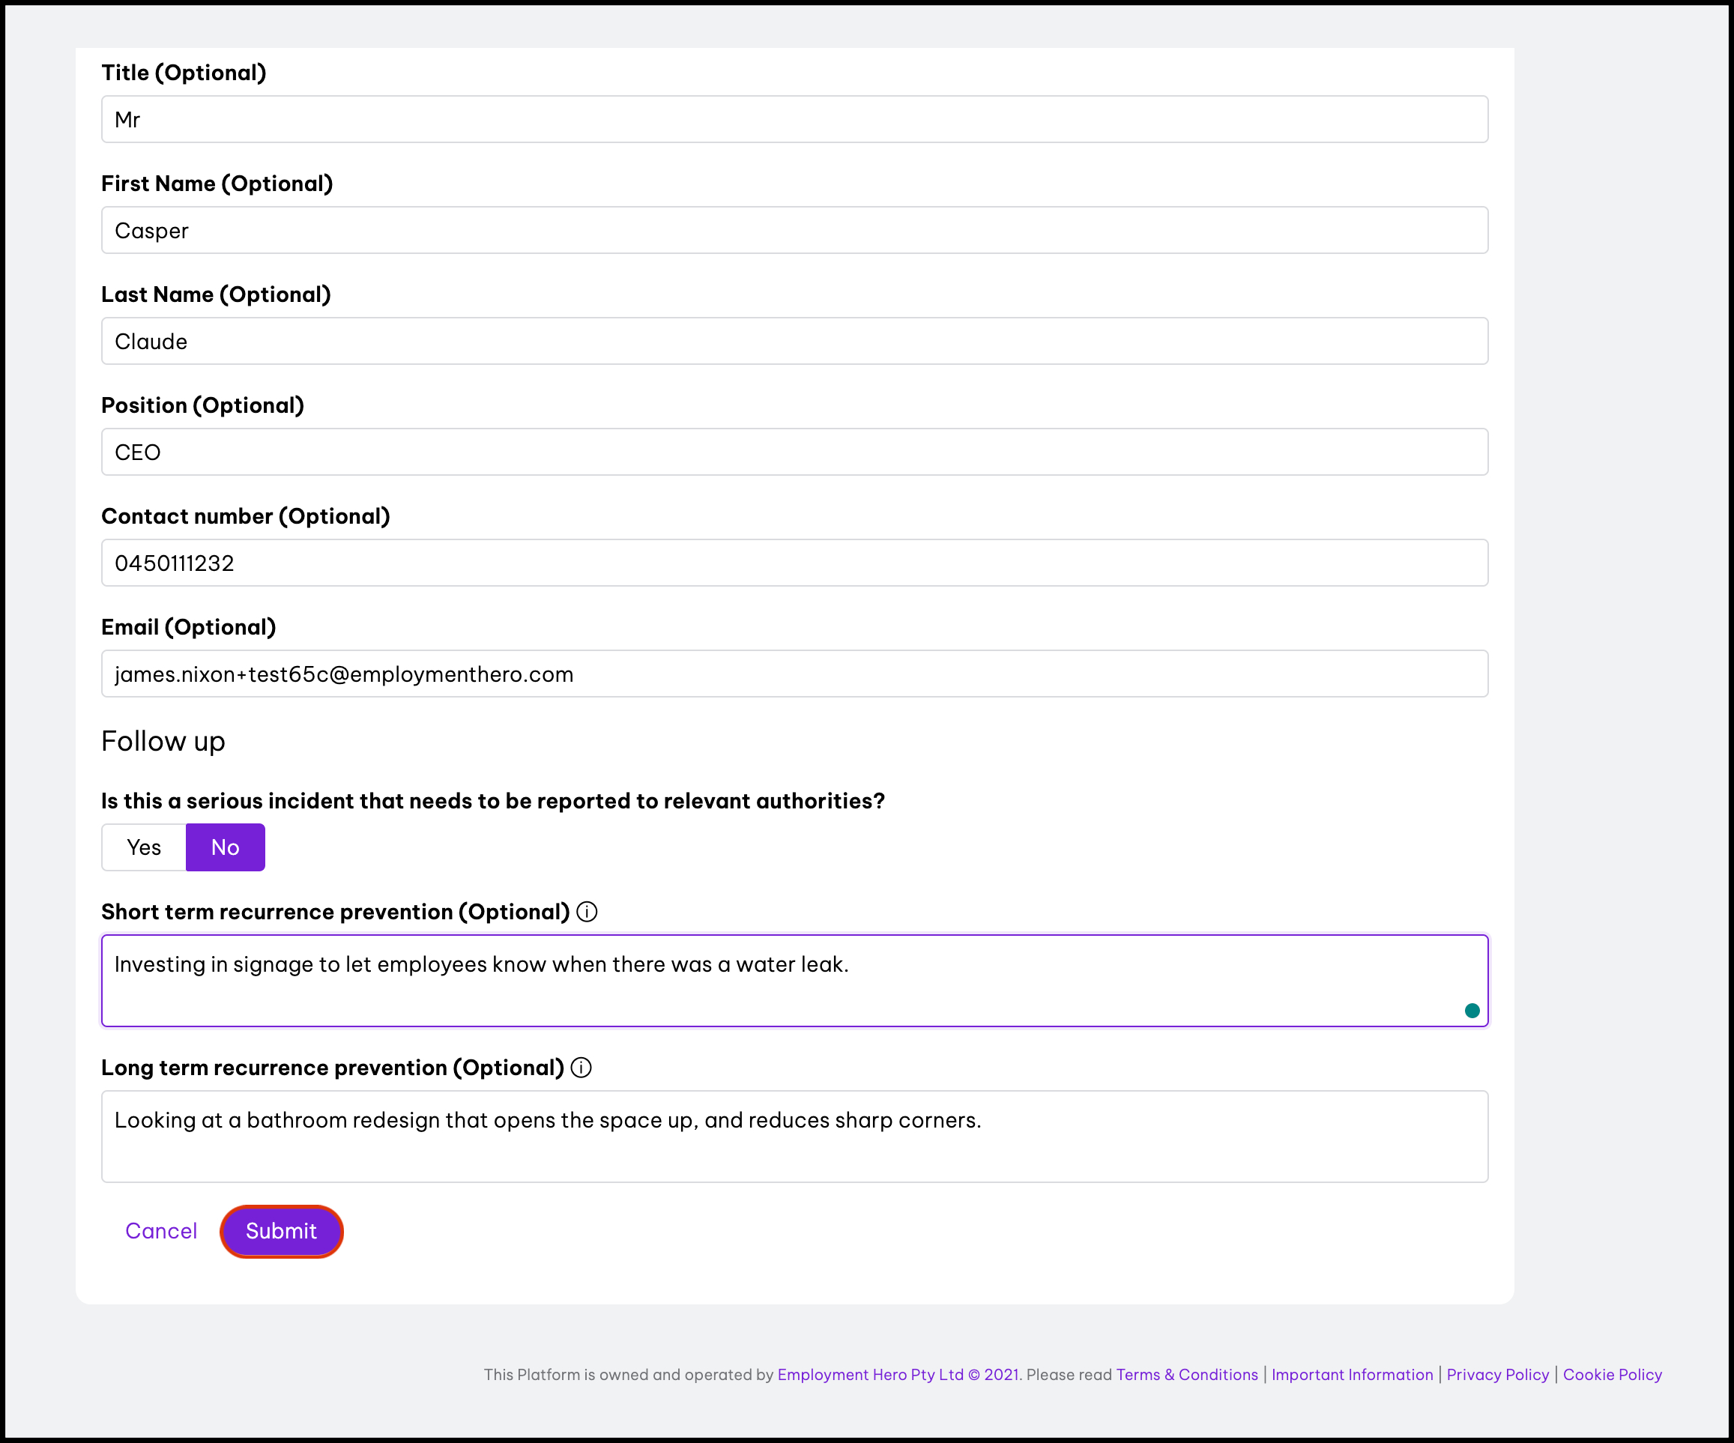Focus the short term recurrence prevention textarea
Screen dimensions: 1734x1443
point(794,981)
